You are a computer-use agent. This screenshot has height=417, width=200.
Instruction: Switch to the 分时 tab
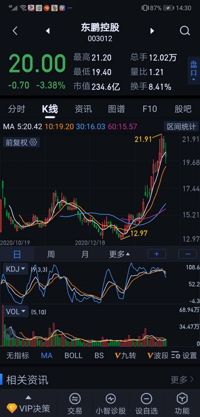[16, 109]
